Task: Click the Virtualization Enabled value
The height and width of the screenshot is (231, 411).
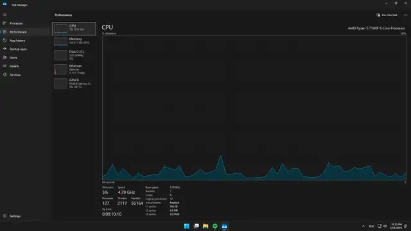Action: click(174, 203)
